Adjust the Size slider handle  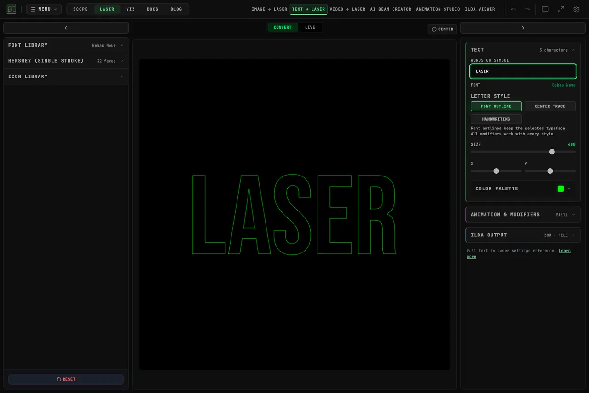tap(552, 152)
